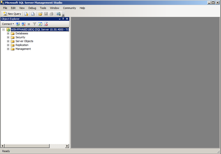Click the Activity Monitor toolbar icon
Screen dimensions: 221x154
coord(58,14)
